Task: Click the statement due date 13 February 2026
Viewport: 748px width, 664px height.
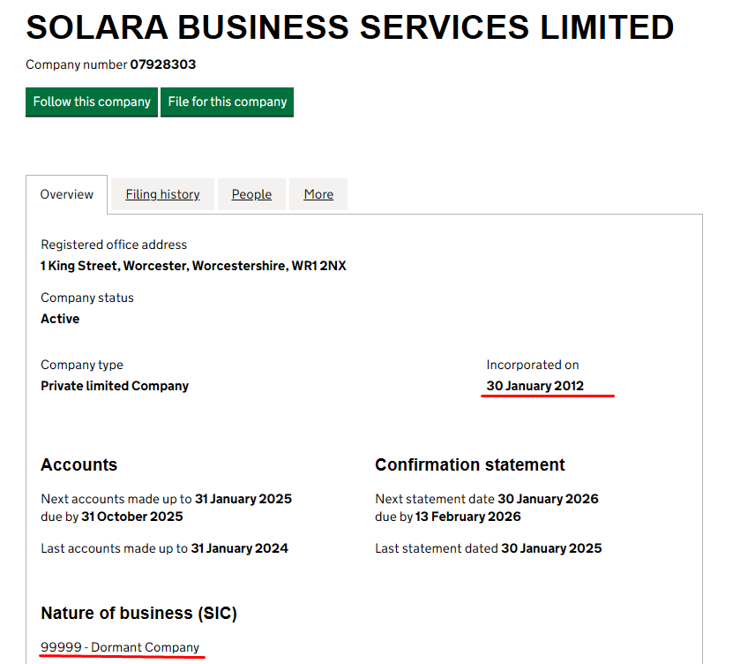Action: click(468, 517)
